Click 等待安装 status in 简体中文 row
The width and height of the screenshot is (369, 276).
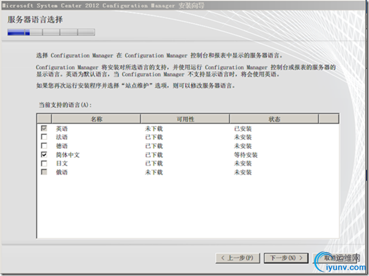pos(245,155)
